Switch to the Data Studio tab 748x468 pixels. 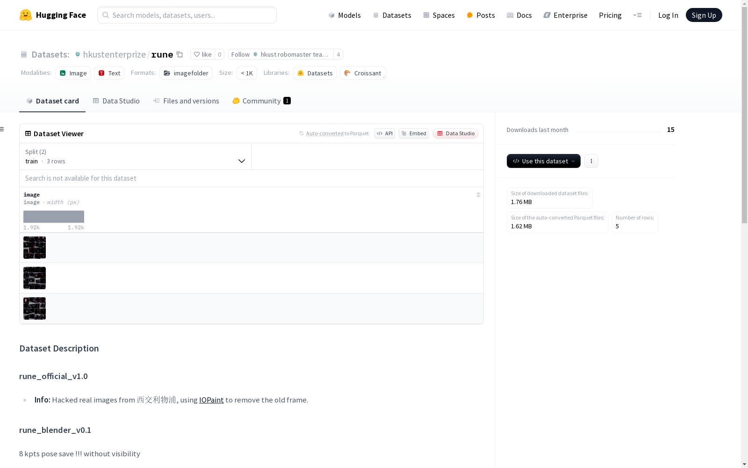point(116,101)
